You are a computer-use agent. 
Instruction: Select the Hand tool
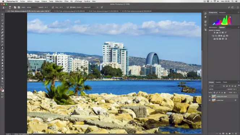(2, 78)
